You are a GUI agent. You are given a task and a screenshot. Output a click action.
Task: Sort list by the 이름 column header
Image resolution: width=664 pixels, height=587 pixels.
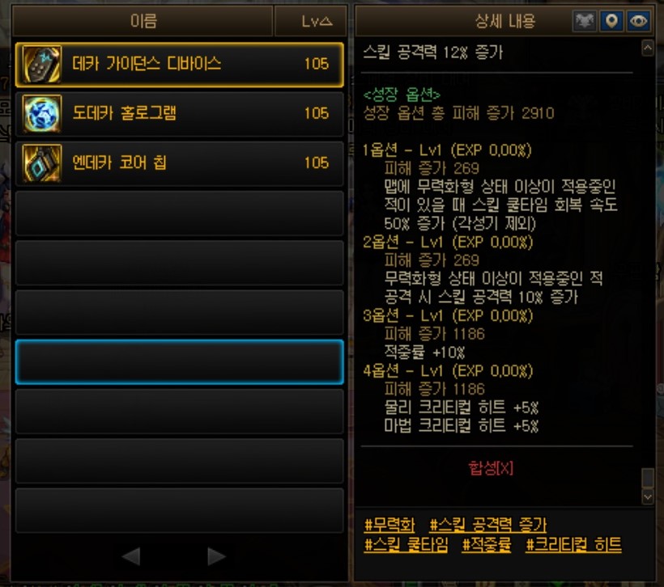click(x=143, y=21)
